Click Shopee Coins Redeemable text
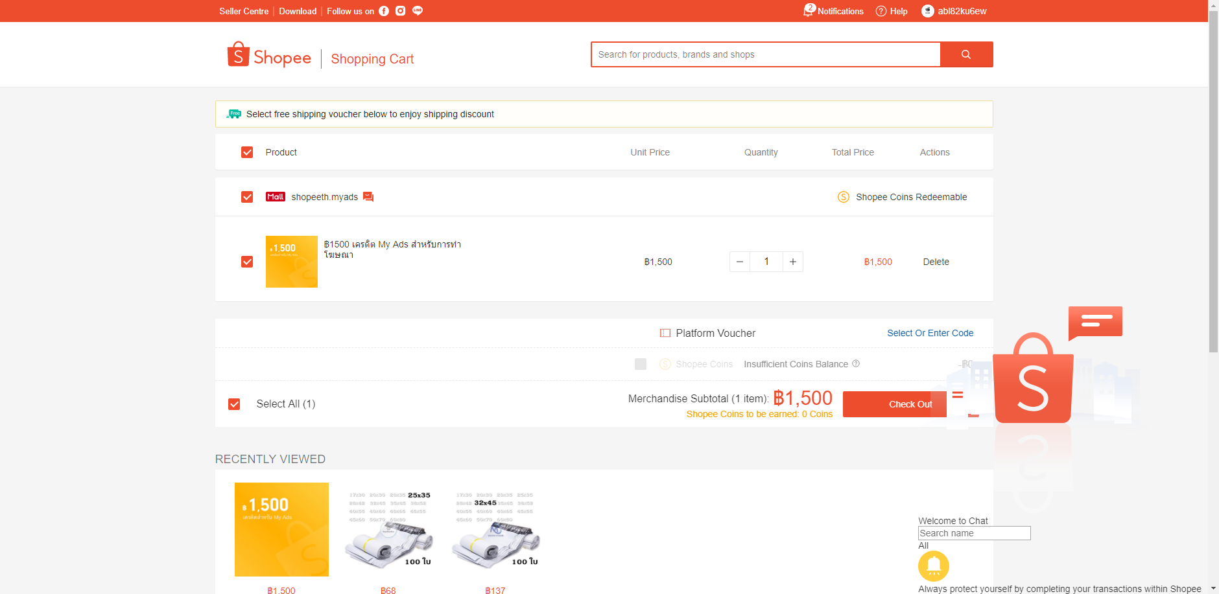1219x594 pixels. (x=911, y=197)
